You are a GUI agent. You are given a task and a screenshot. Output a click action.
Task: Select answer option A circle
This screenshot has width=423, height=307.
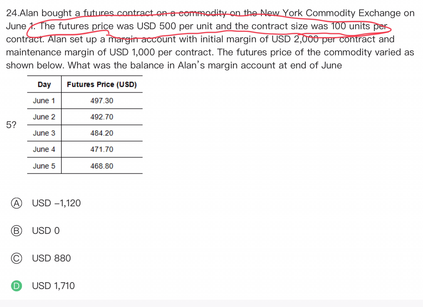tap(17, 203)
